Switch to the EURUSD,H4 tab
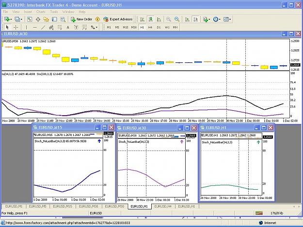This screenshot has width=303, height=227. [163, 206]
